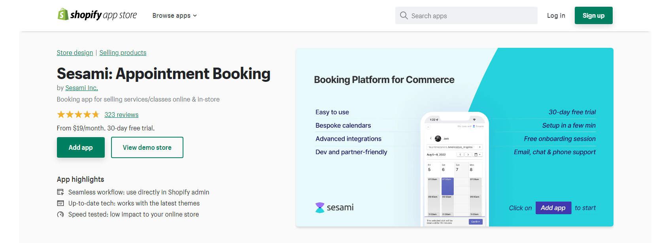This screenshot has height=249, width=672.
Task: Click the Up-to-date tech highlight icon
Action: click(60, 203)
